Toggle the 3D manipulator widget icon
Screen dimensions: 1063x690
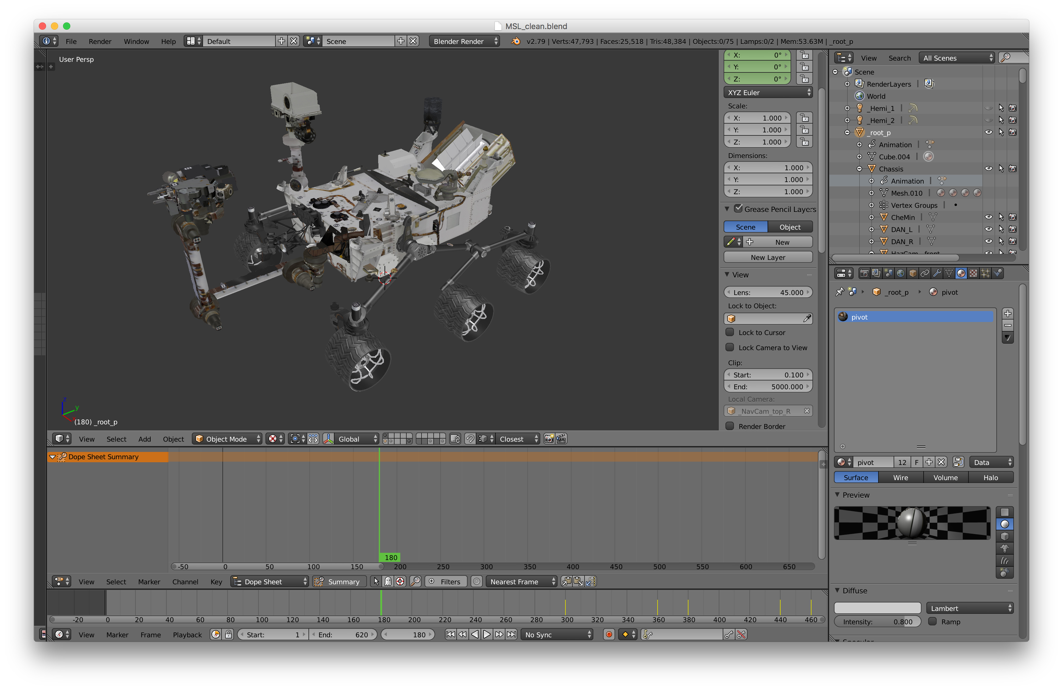coord(328,439)
